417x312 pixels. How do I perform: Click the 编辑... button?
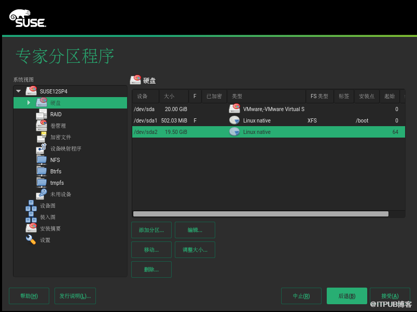pos(195,230)
